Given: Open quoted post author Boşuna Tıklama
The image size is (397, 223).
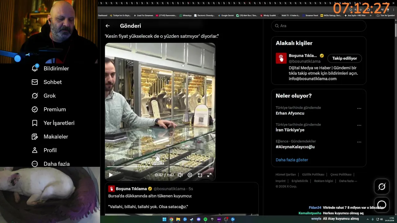Looking at the screenshot, I should [x=131, y=189].
